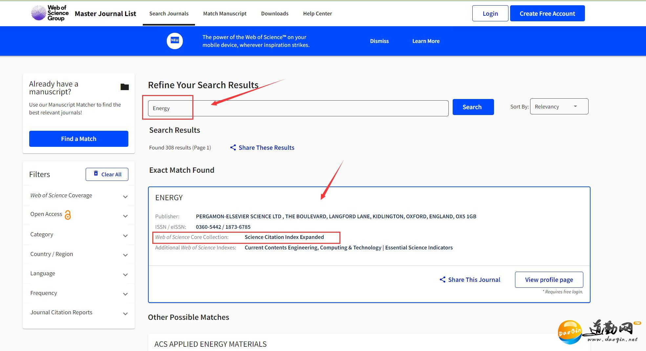Expand the Journal Citation Reports filter
Viewport: 646px width, 351px height.
[x=79, y=313]
